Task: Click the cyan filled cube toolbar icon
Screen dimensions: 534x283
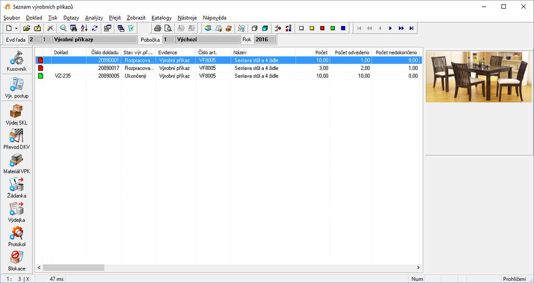Action: click(265, 28)
